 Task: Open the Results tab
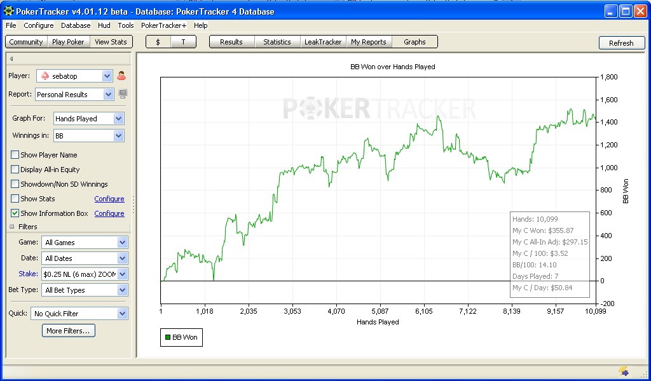[231, 42]
